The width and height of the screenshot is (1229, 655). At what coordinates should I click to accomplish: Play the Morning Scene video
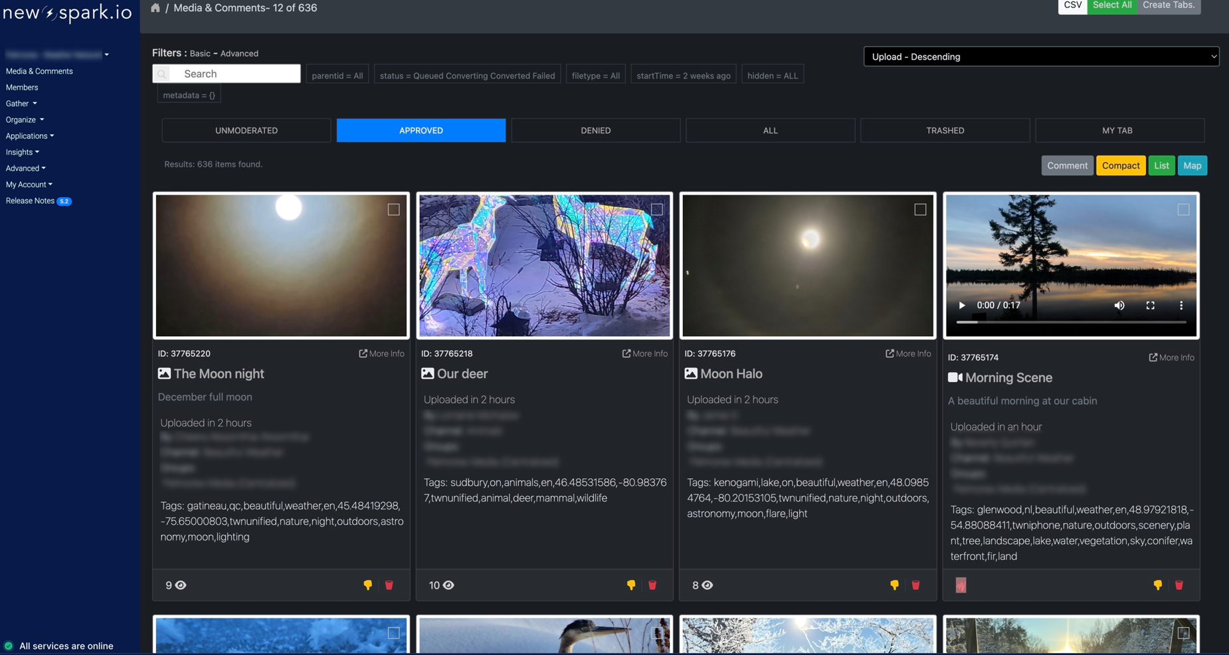pos(961,305)
